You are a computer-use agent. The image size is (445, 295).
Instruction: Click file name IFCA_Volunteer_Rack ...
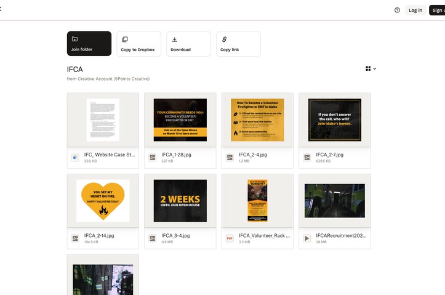click(264, 236)
